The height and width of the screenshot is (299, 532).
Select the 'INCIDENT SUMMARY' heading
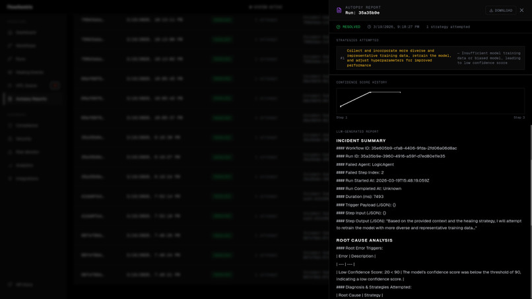pyautogui.click(x=361, y=141)
